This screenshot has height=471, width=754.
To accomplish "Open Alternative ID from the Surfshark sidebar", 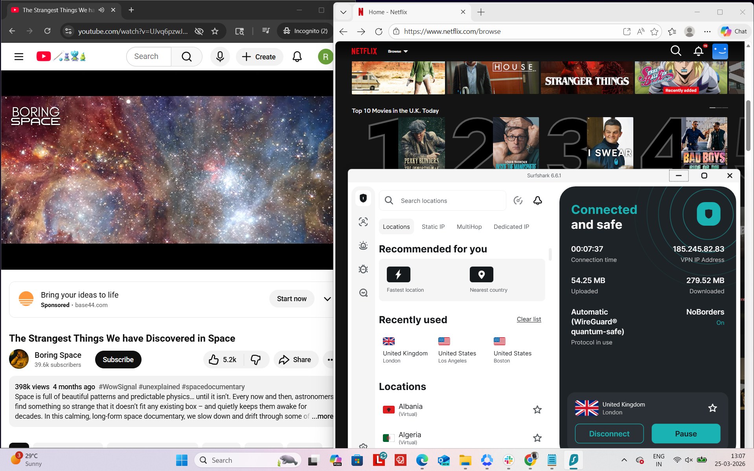I will [x=363, y=222].
